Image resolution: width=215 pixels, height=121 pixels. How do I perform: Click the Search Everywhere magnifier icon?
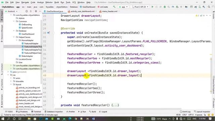click(x=209, y=7)
